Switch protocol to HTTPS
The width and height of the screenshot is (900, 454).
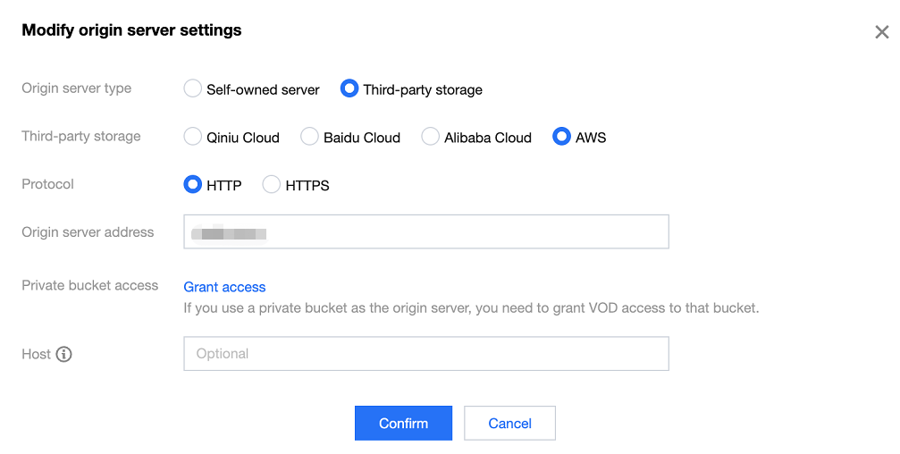click(x=271, y=186)
